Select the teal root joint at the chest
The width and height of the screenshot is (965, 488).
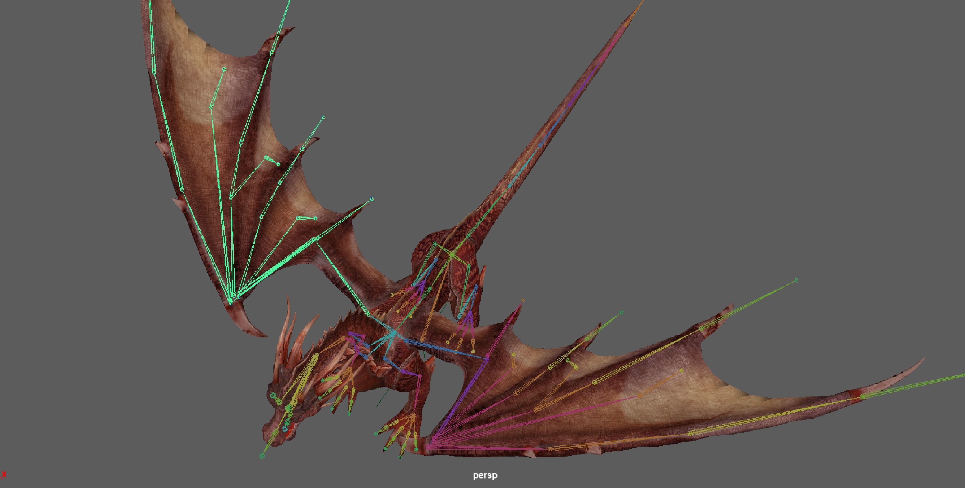tap(394, 333)
